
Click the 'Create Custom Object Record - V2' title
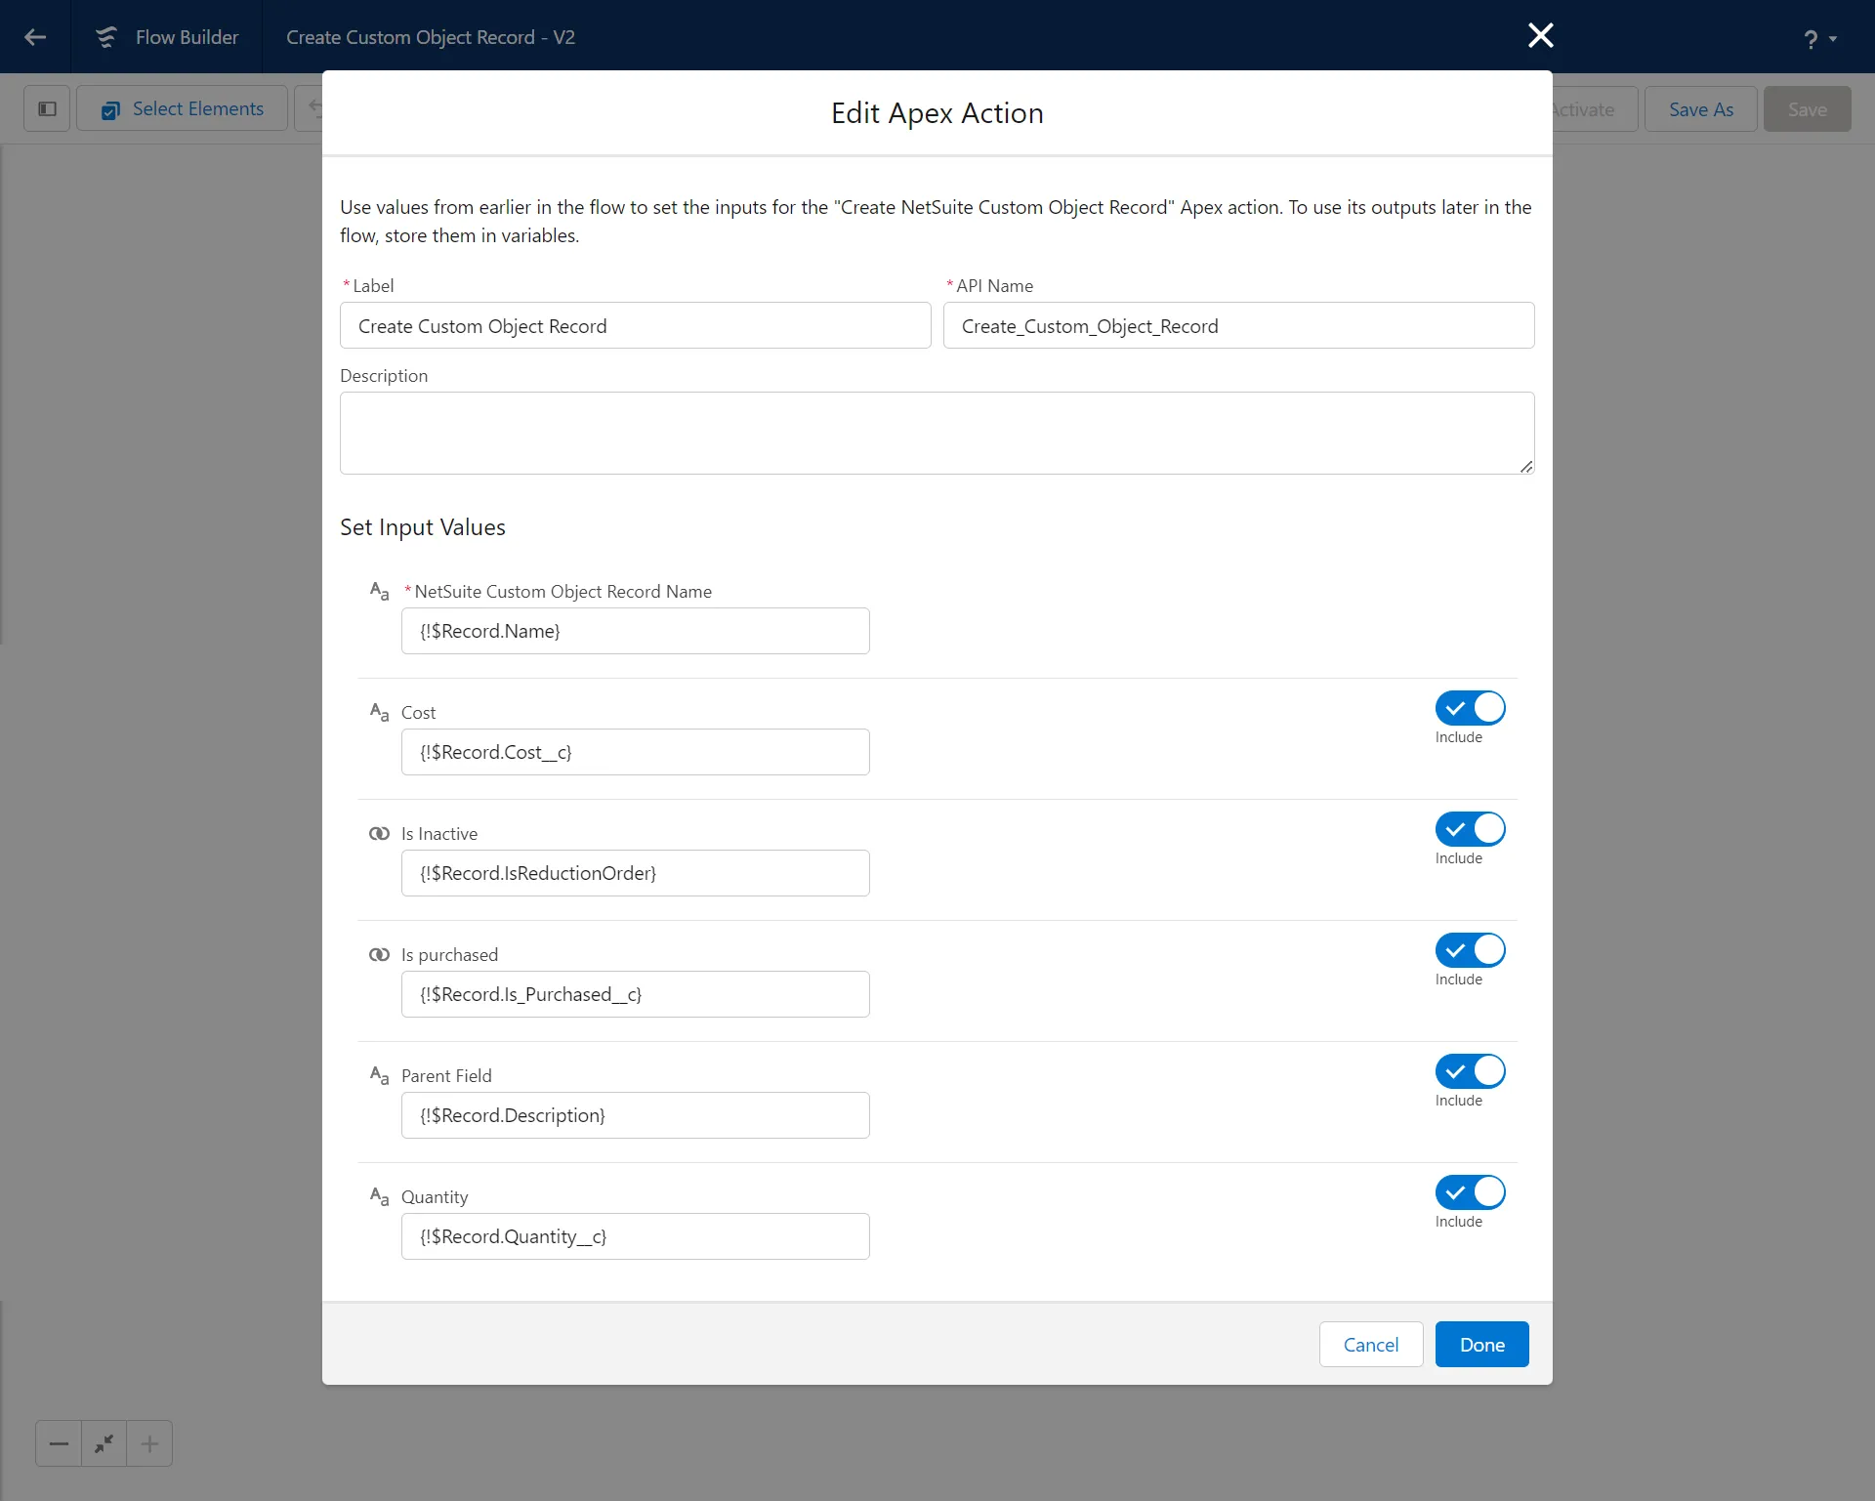pos(431,37)
